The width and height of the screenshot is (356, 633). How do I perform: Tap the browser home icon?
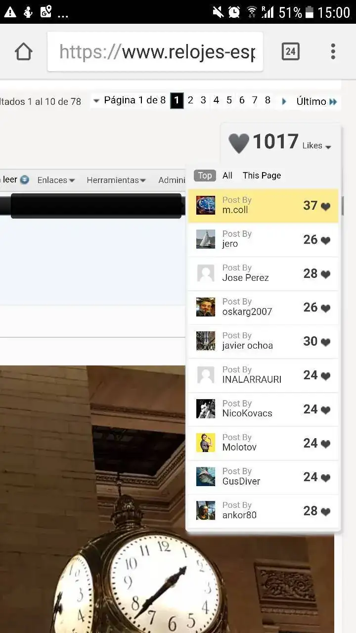click(23, 51)
